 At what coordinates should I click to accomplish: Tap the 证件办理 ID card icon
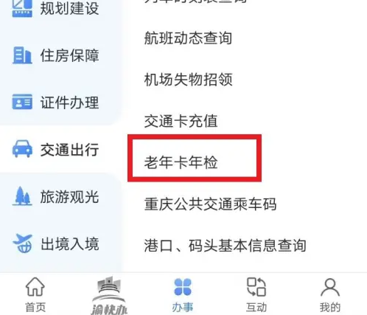(x=22, y=102)
